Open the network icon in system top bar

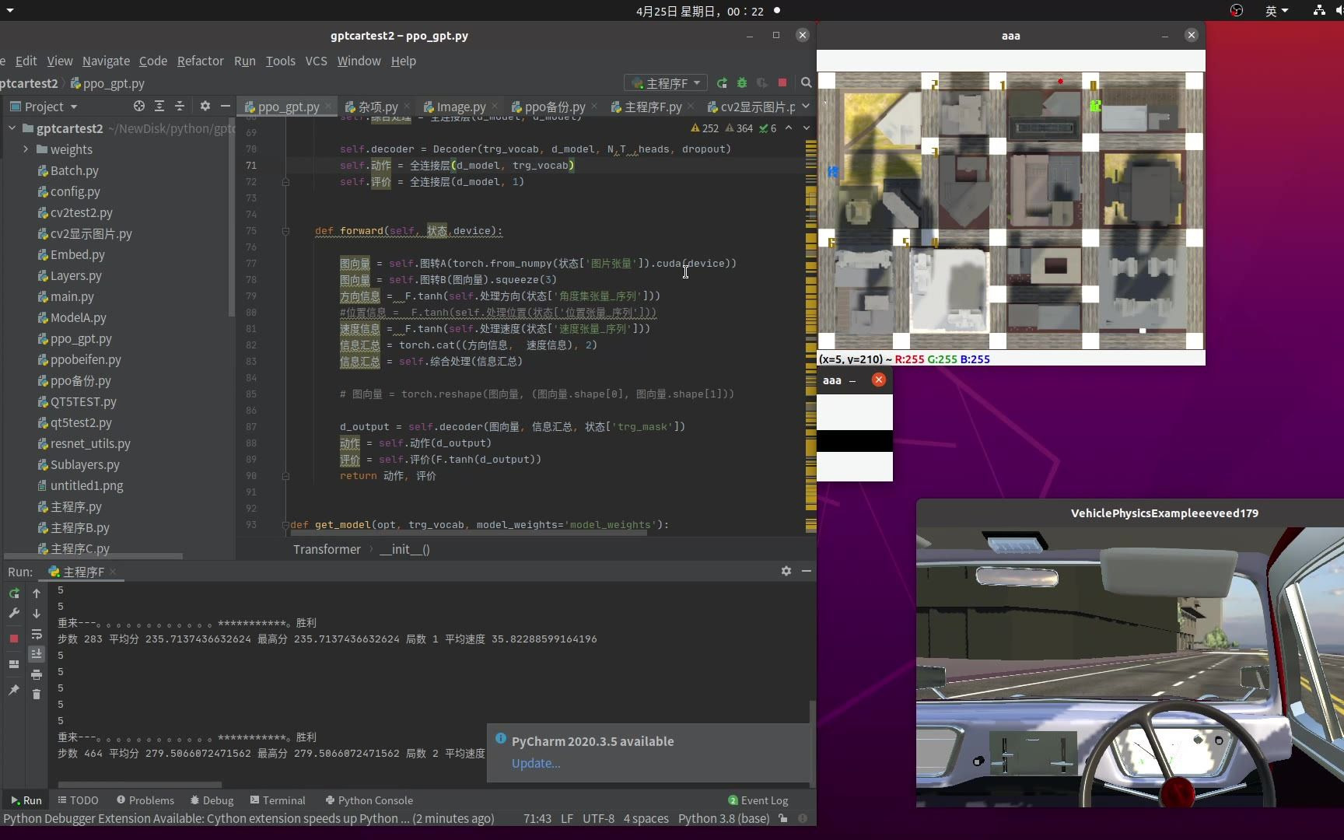(x=1319, y=11)
